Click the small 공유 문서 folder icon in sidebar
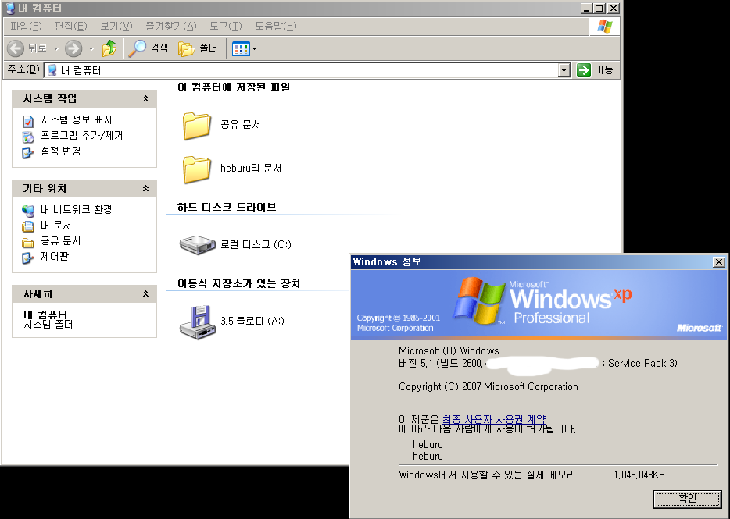The image size is (730, 519). (28, 242)
